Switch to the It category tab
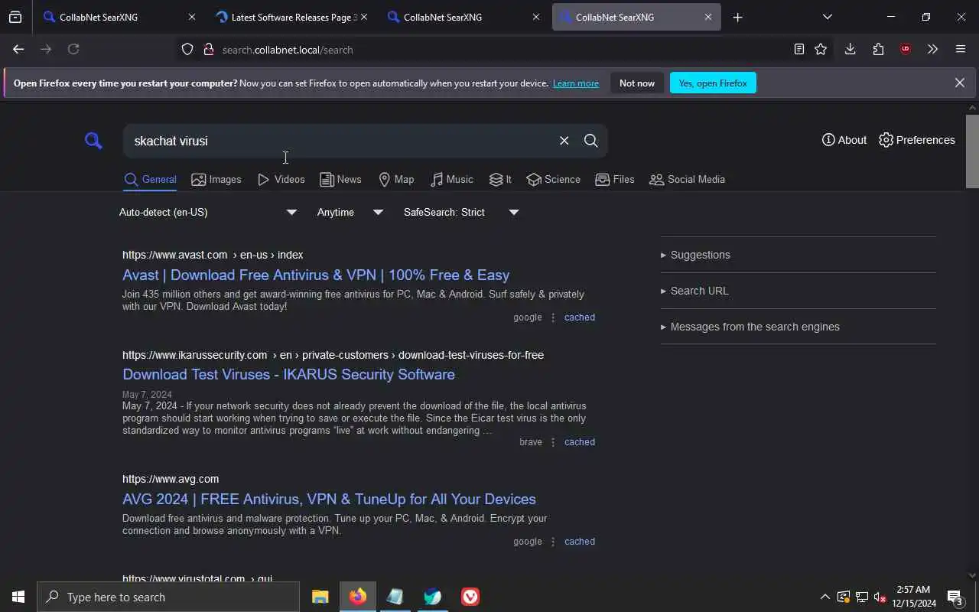Viewport: 979px width, 612px height. point(500,180)
